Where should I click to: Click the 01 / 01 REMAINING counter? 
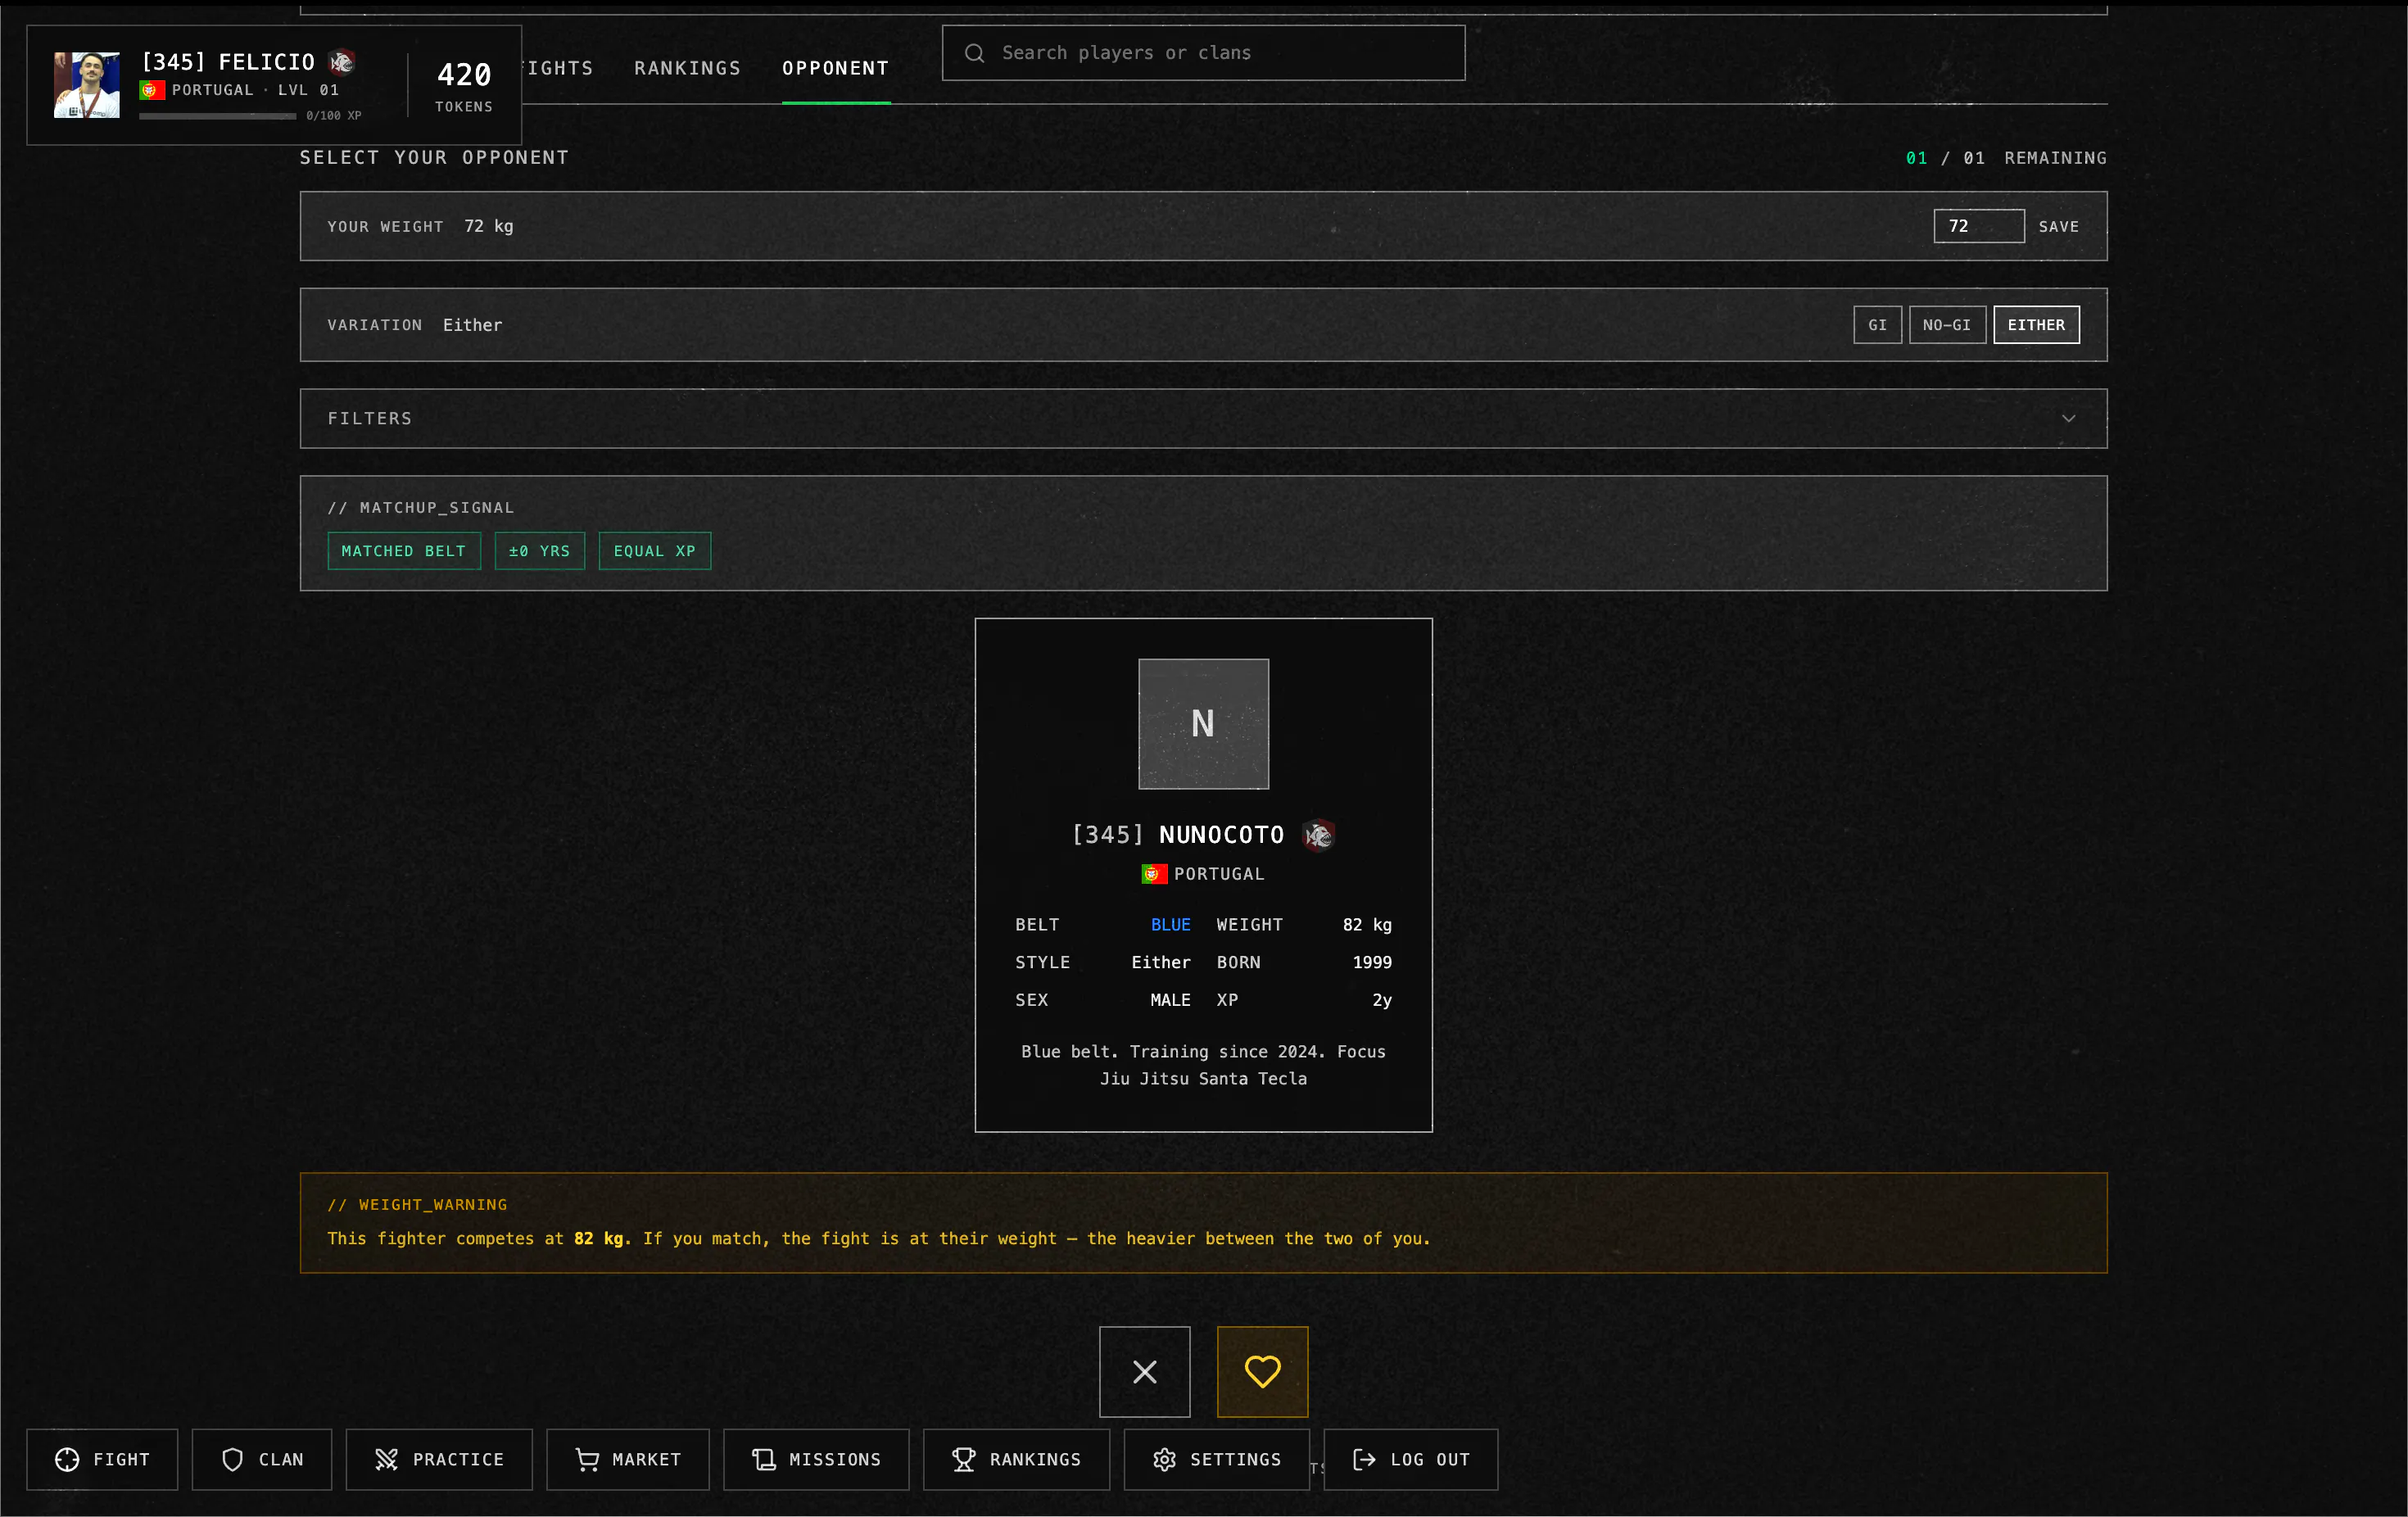click(x=2006, y=158)
